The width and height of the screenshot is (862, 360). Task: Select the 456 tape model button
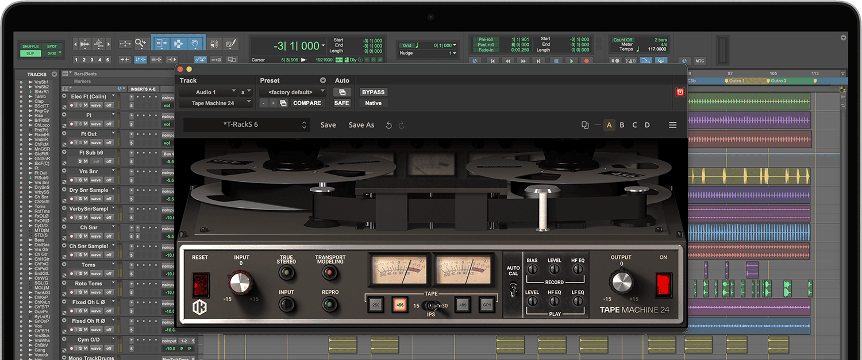click(400, 305)
